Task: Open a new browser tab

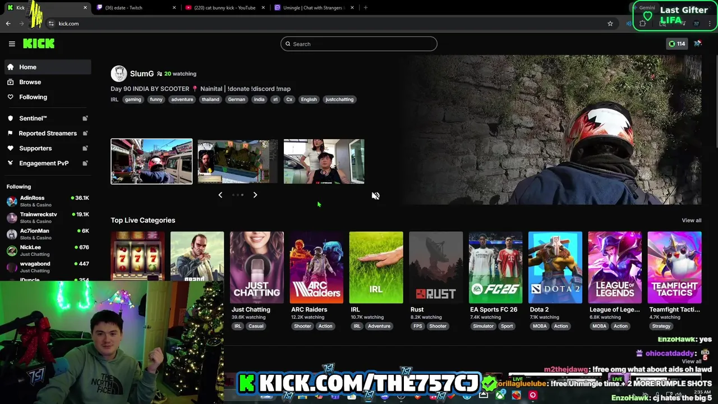Action: 366,8
